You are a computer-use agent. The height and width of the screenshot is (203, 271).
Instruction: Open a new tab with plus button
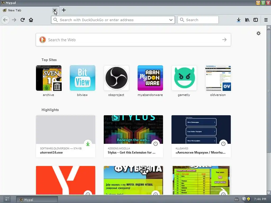(x=64, y=10)
